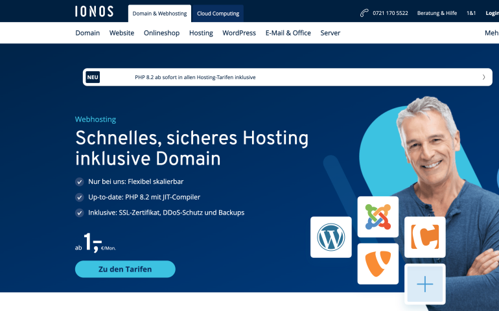
Task: Open the Hosting menu
Action: tap(201, 33)
